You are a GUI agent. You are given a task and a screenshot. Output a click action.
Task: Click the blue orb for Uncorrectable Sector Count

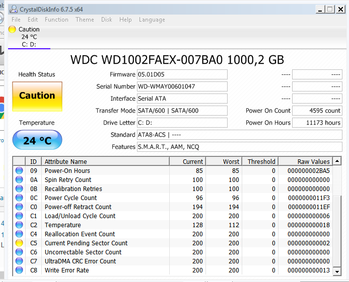19,252
